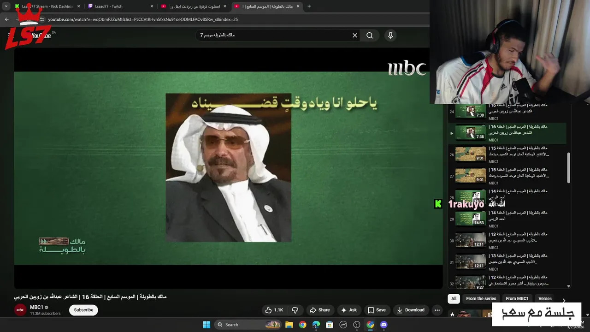Download the video
Viewport: 590px width, 332px height.
(x=411, y=310)
